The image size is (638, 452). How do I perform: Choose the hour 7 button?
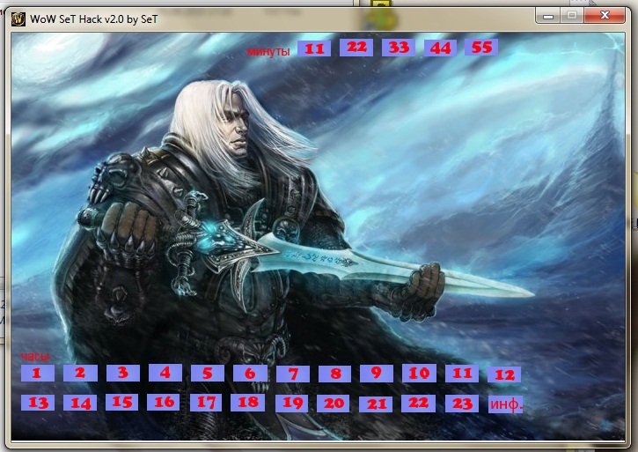pyautogui.click(x=292, y=374)
